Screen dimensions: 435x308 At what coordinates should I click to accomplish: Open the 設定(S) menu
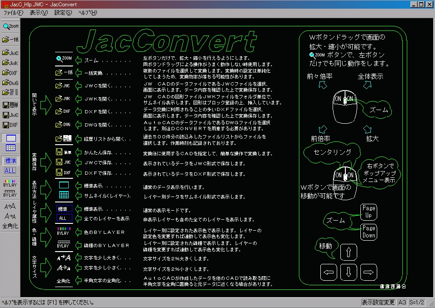coord(63,13)
